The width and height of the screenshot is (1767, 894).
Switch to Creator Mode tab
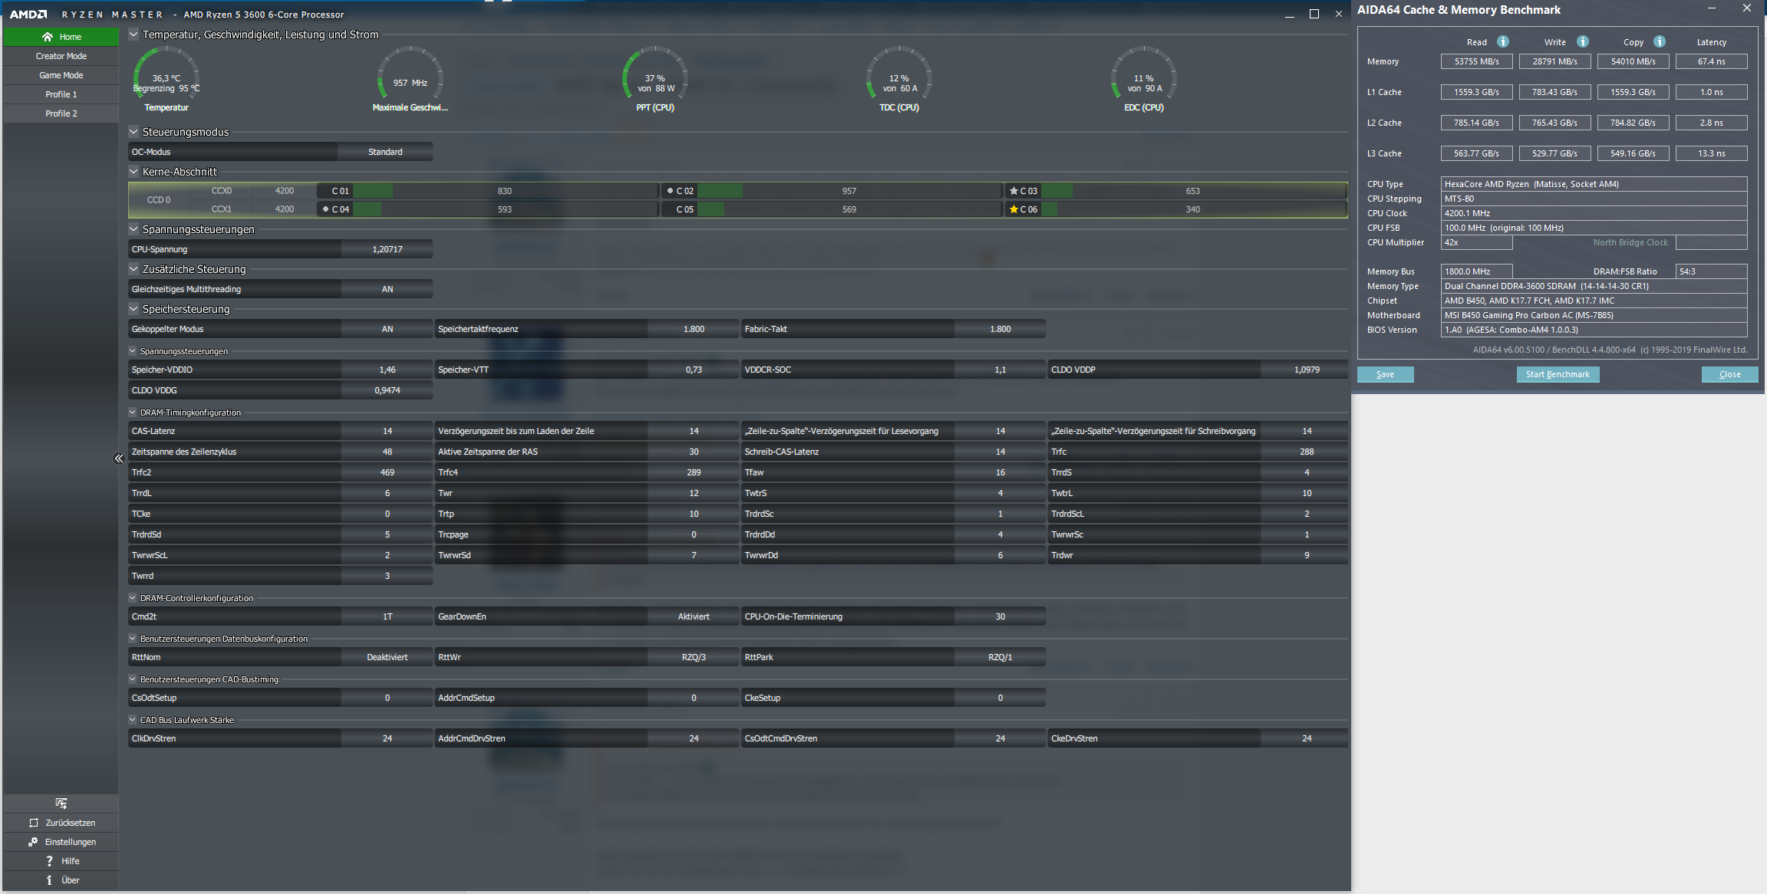[x=61, y=56]
